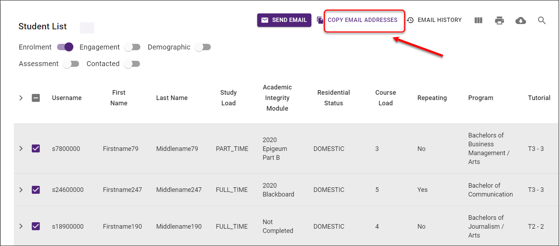Open search with the magnifier icon
Image resolution: width=559 pixels, height=246 pixels.
click(x=542, y=20)
